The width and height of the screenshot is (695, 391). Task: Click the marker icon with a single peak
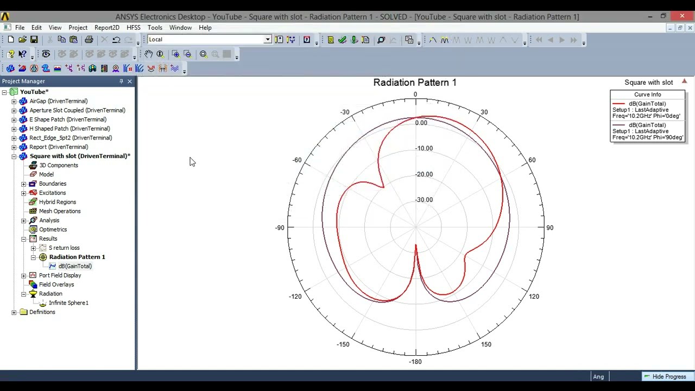pyautogui.click(x=433, y=40)
